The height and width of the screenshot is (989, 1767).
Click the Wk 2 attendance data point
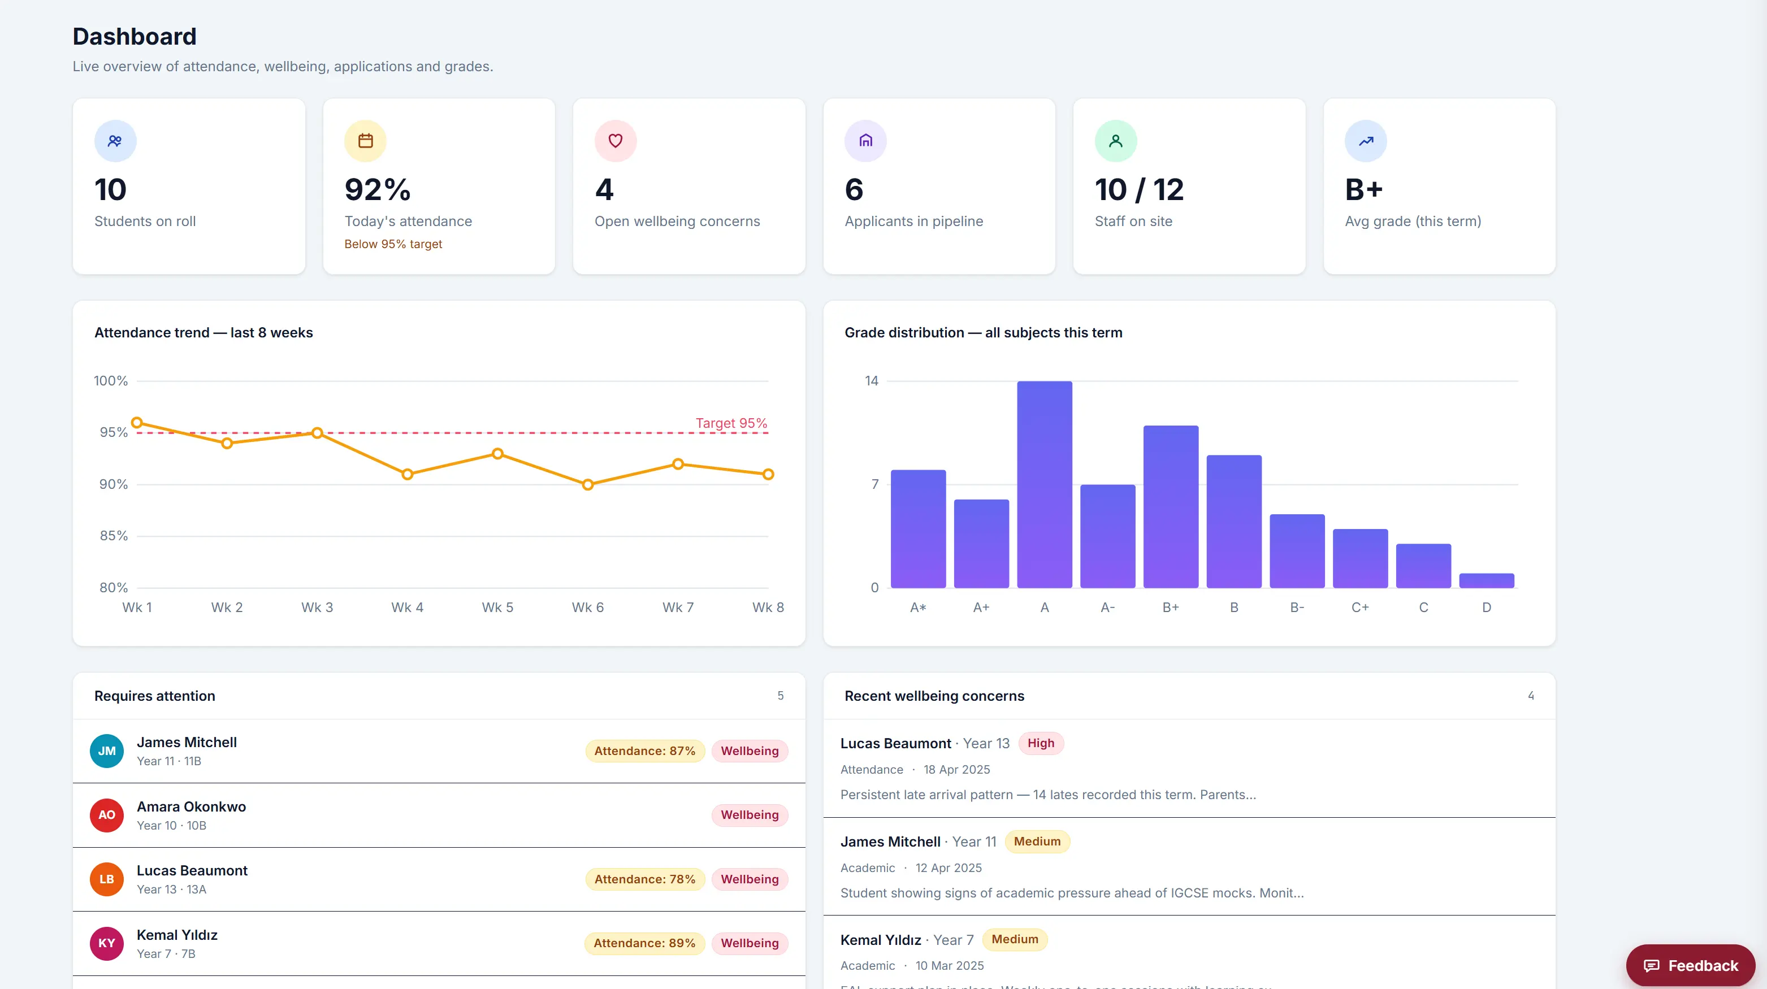point(227,443)
